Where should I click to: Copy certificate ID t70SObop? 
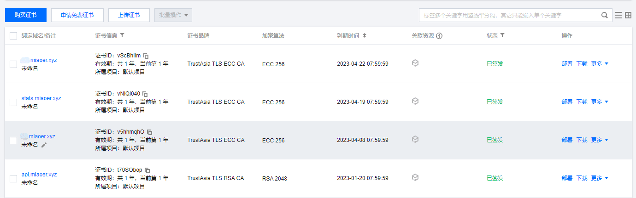pos(147,170)
